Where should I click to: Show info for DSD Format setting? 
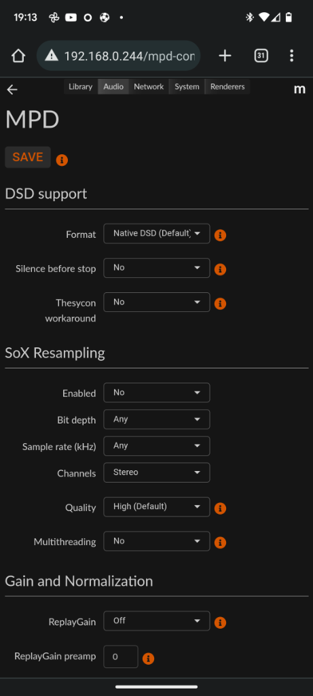click(x=221, y=235)
